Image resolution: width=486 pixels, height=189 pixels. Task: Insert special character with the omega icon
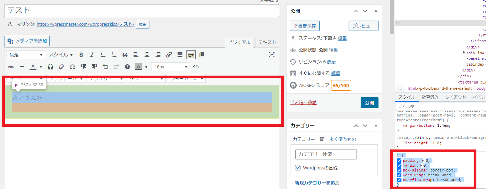72,67
